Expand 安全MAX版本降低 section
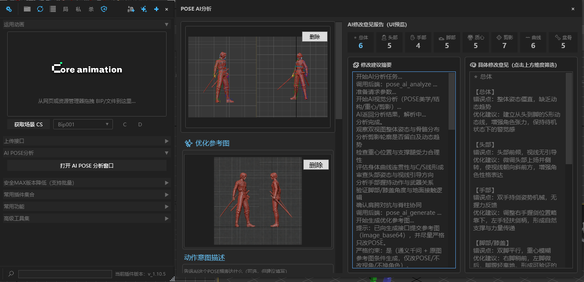Image resolution: width=584 pixels, height=282 pixels. [87, 183]
